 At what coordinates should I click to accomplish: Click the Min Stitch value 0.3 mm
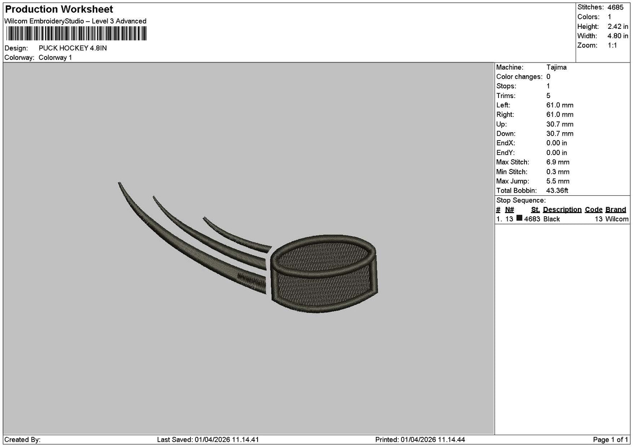[x=558, y=172]
